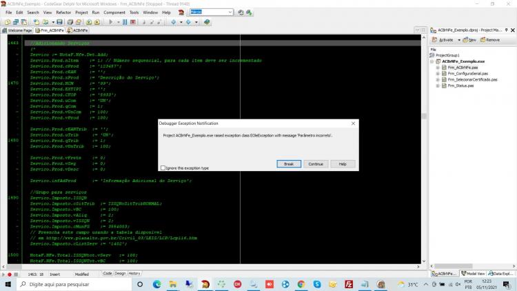Viewport: 517px width, 291px height.
Task: Click the editor horizontal scrollbar thumb
Action: pyautogui.click(x=14, y=266)
